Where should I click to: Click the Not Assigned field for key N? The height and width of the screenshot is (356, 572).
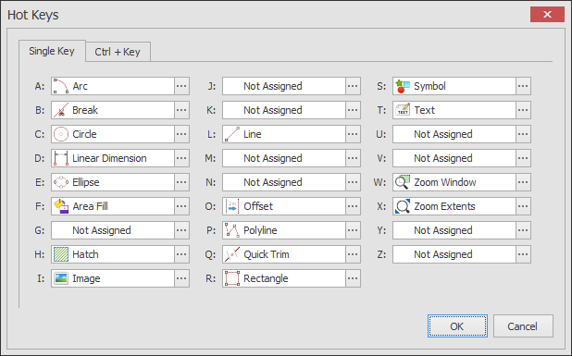tap(284, 182)
